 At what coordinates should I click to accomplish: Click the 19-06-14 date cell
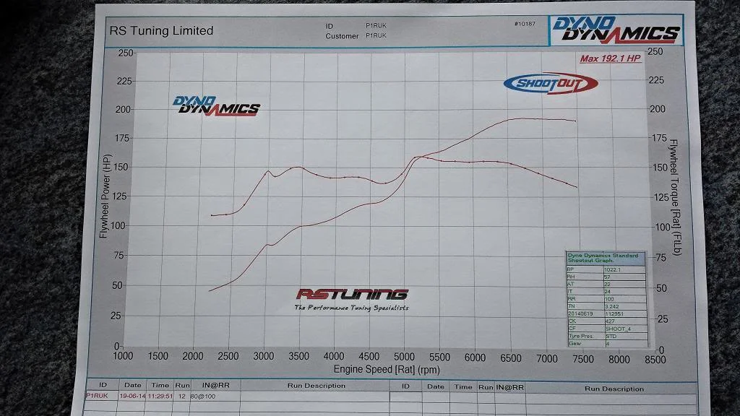tap(132, 396)
